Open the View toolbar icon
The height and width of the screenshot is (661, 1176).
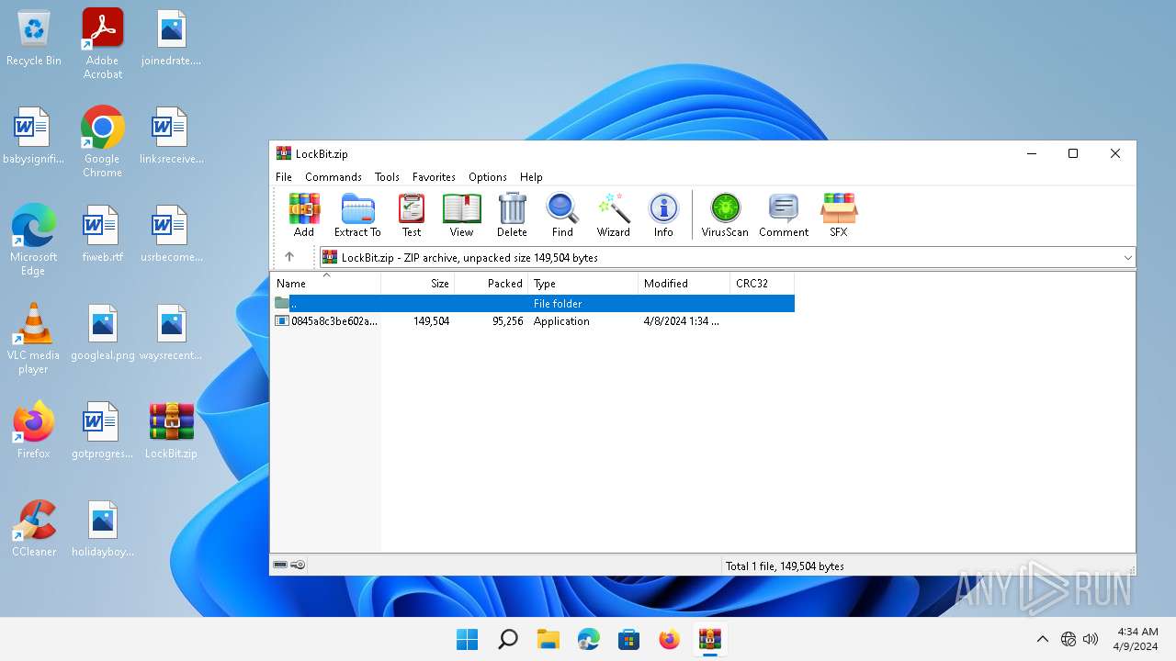click(461, 216)
